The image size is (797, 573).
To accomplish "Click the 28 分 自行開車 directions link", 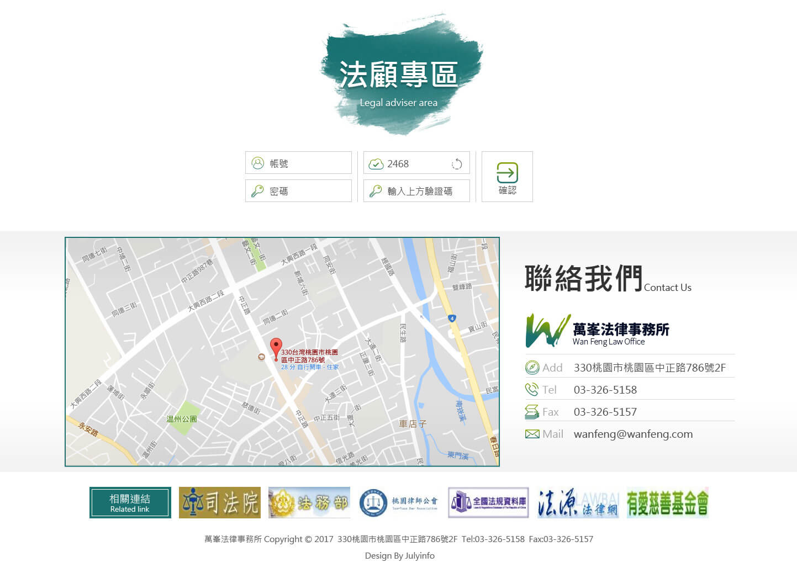I will [308, 366].
